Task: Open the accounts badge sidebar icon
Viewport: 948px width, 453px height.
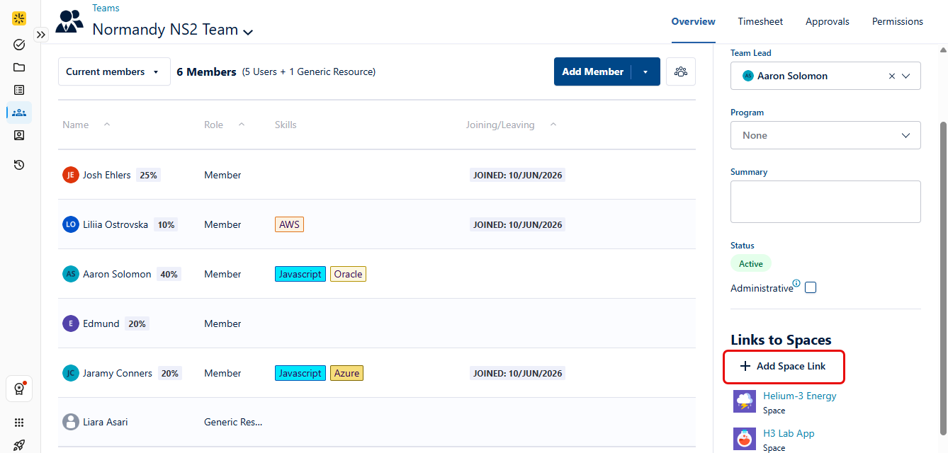Action: [x=19, y=135]
